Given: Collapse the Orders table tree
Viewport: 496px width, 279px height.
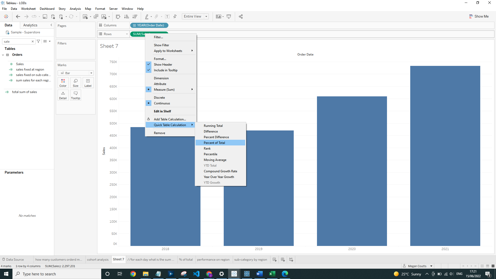Looking at the screenshot, I should tap(3, 55).
